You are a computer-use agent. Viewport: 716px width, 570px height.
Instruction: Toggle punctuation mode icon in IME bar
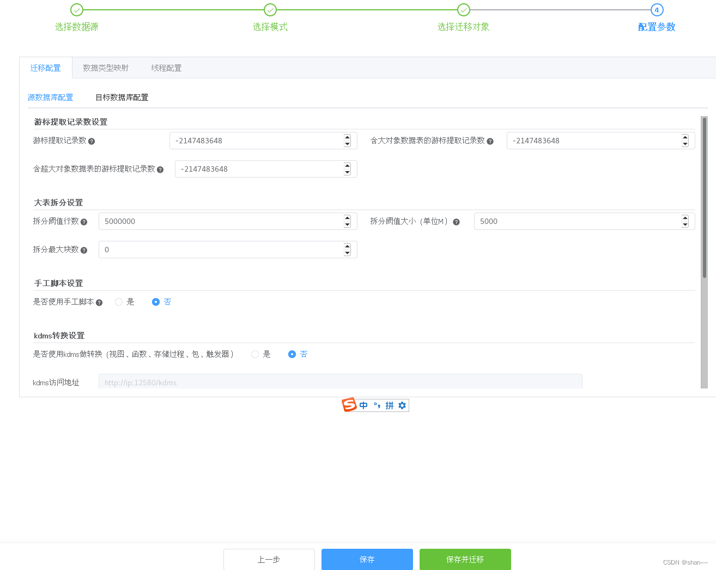pos(377,405)
